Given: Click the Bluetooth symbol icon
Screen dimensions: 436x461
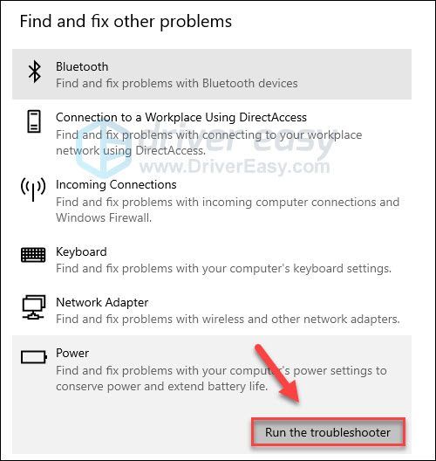Looking at the screenshot, I should click(34, 72).
